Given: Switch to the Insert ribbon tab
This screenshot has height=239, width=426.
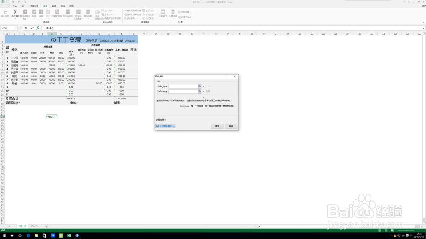Looking at the screenshot, I should (x=23, y=6).
